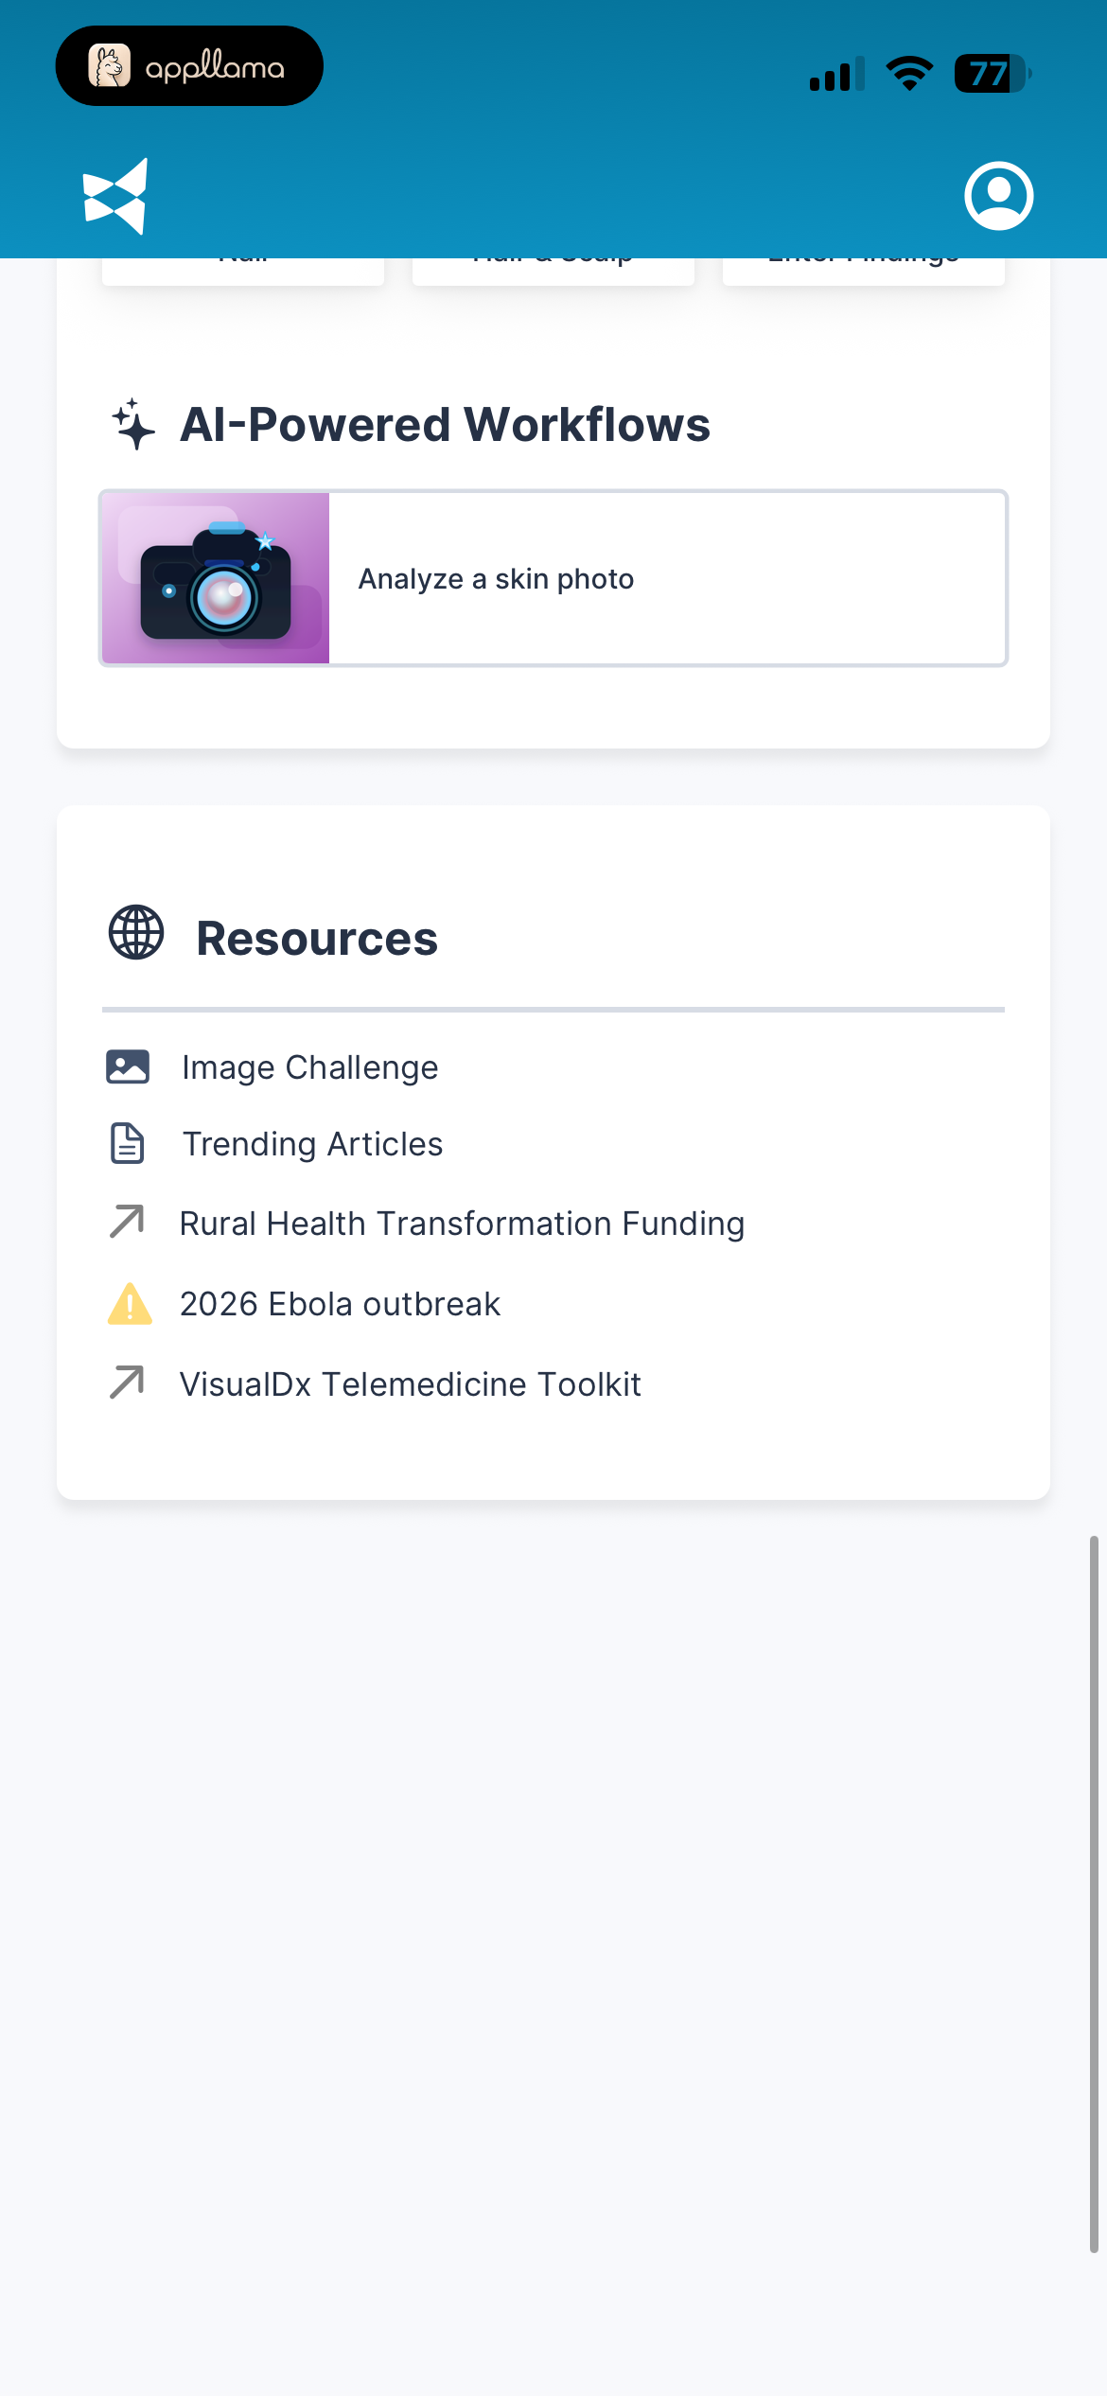Tap the battery indicator in status bar

[x=992, y=74]
